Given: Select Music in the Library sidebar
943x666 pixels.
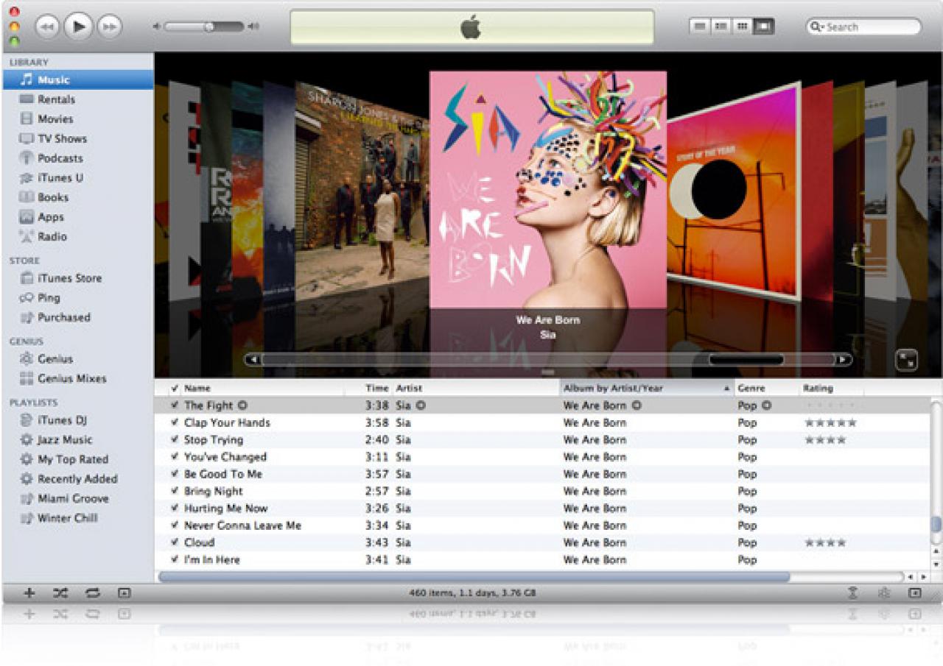Looking at the screenshot, I should [77, 79].
